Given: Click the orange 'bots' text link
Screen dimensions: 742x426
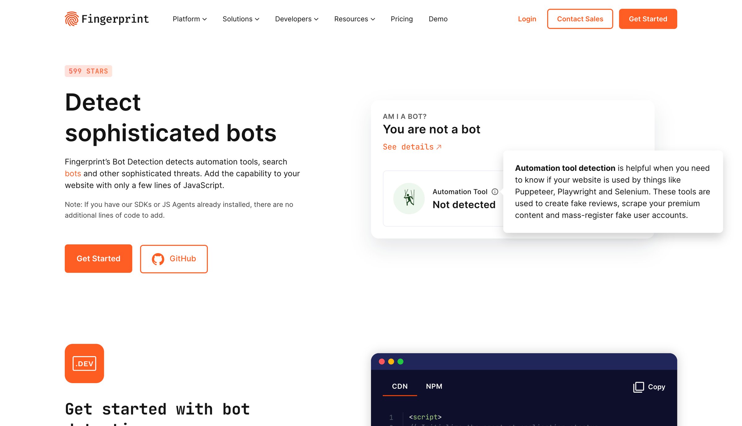Looking at the screenshot, I should 73,174.
